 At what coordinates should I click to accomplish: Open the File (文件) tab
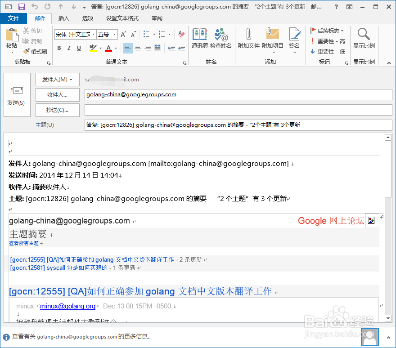tap(13, 18)
